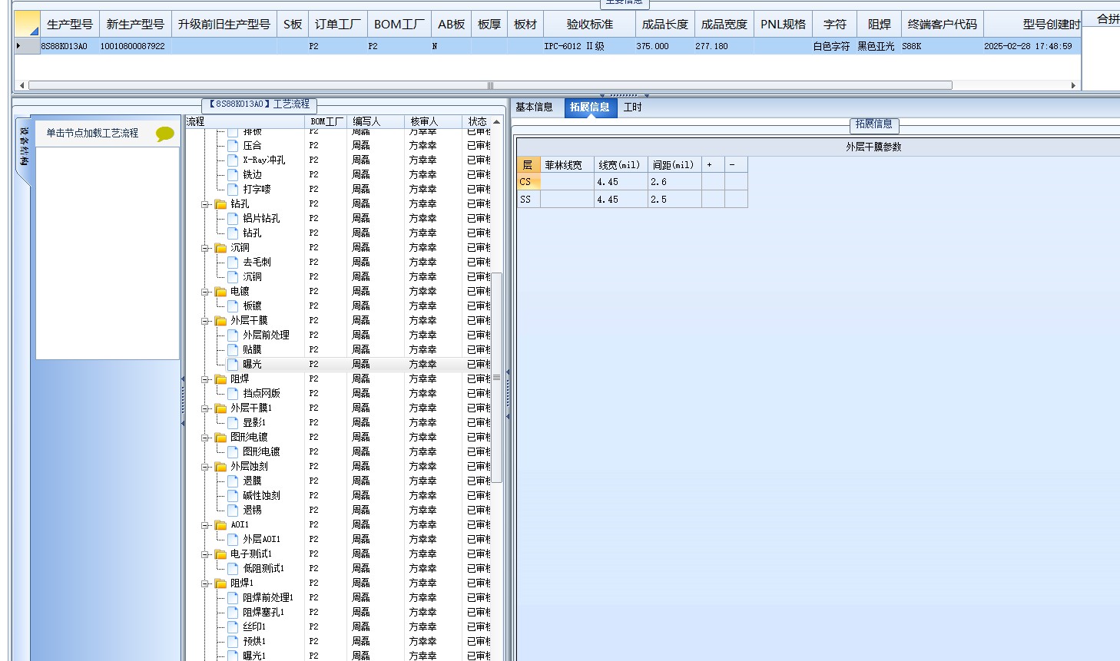Click the top grid horizontal scrollbar thumb
This screenshot has height=661, width=1120.
coord(490,85)
